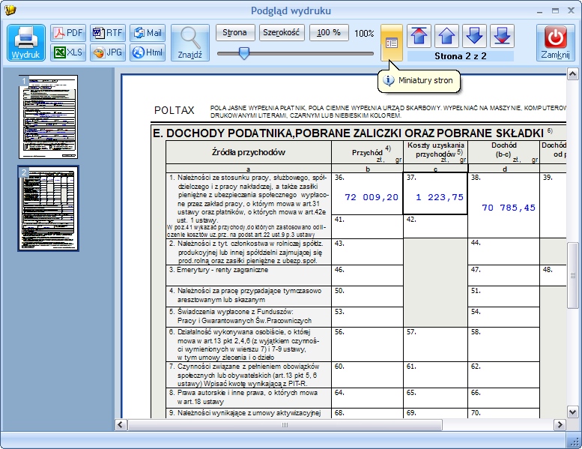Screen dimensions: 582x449
Task: Export the preview to PDF
Action: [68, 33]
